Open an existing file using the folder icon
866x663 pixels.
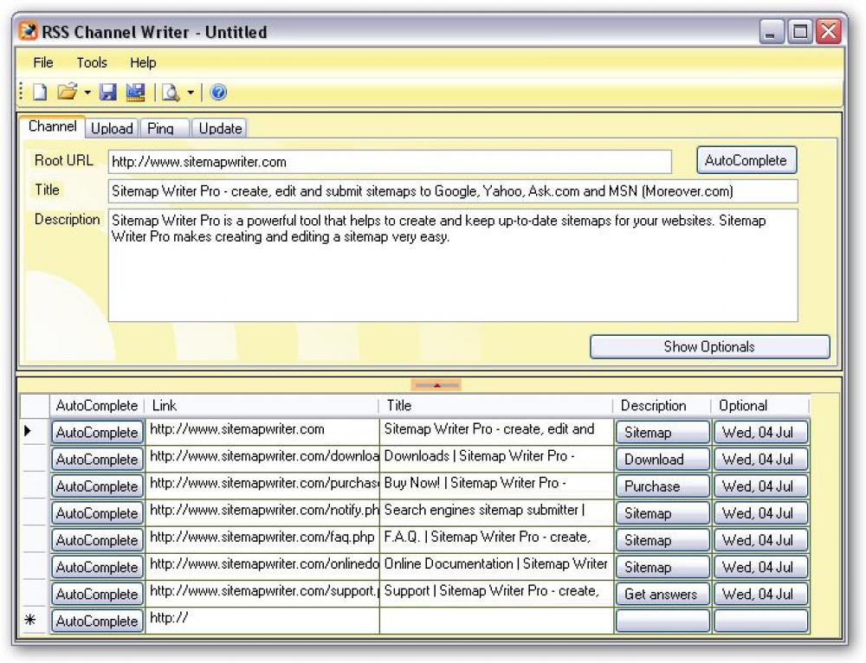(68, 91)
